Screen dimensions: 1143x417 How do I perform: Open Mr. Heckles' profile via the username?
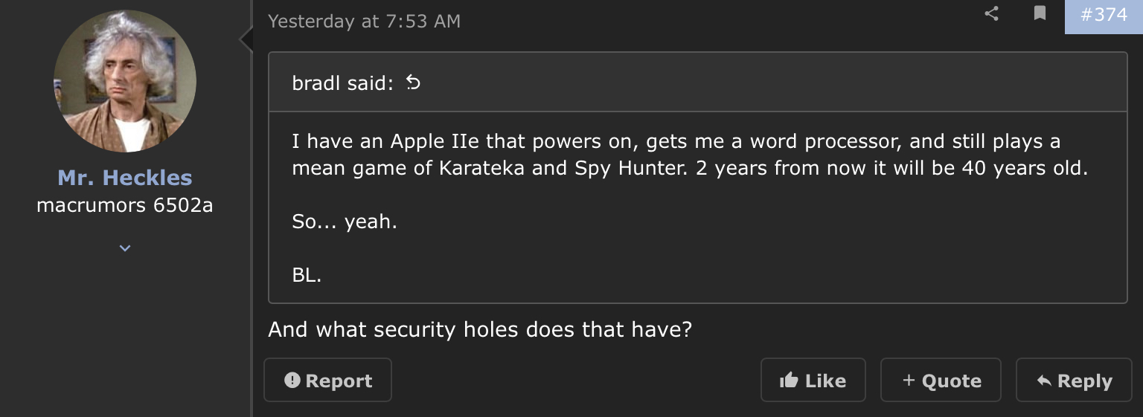125,178
